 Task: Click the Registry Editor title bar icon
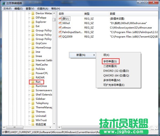3,3
